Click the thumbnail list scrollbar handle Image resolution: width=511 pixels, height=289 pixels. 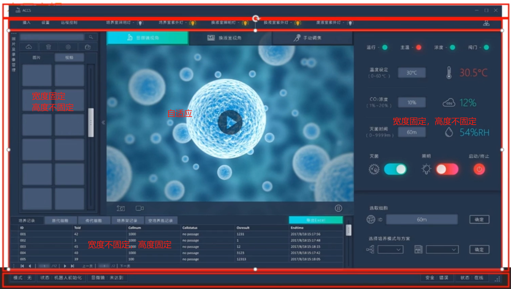point(91,123)
